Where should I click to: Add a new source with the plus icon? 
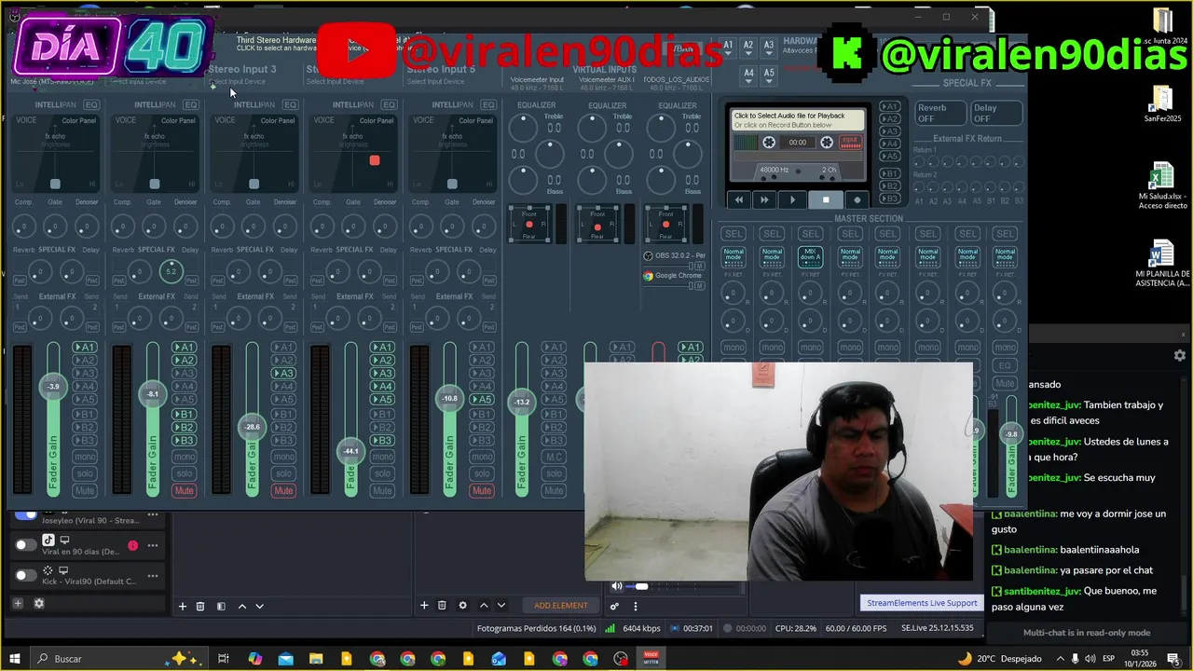click(424, 606)
